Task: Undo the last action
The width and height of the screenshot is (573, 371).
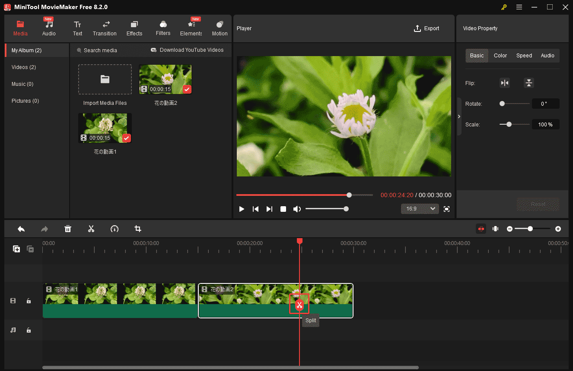Action: point(21,229)
